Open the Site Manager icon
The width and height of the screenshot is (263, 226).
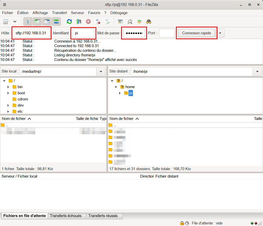6,22
